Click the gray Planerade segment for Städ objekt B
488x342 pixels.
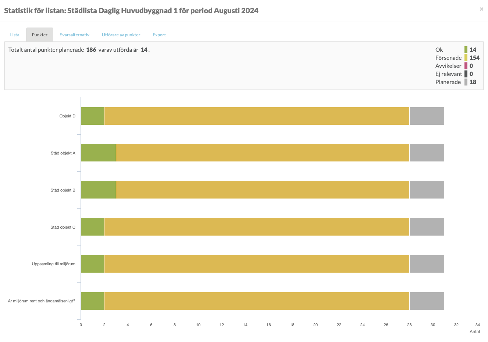coord(427,190)
